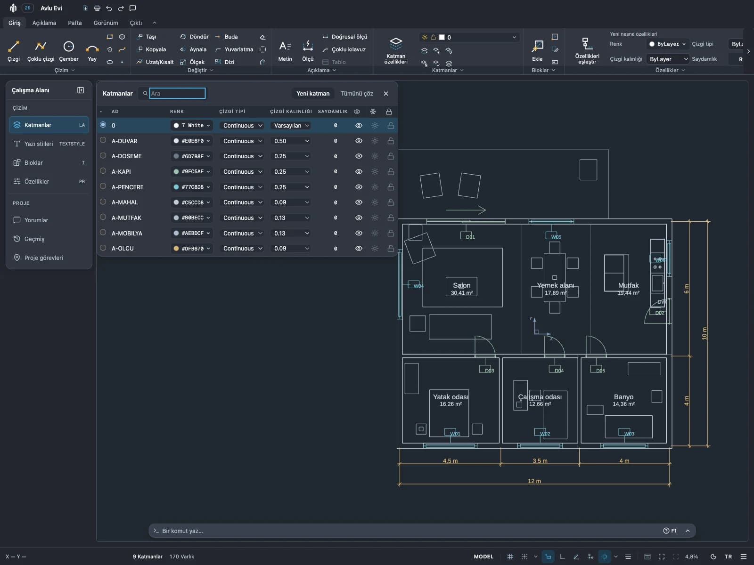Click the print icon in title bar
Viewport: 754px width, 565px height.
point(97,8)
